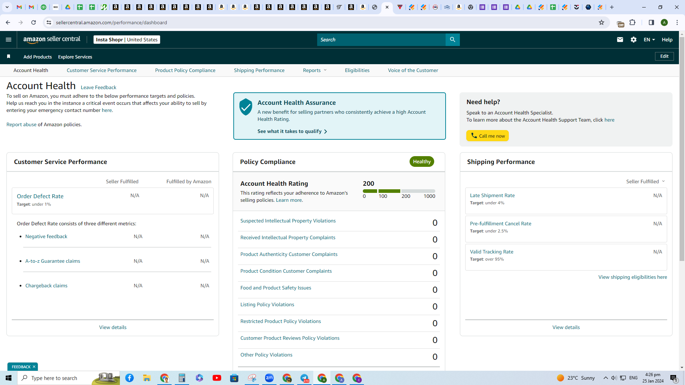
Task: Open Valid Tracking Rate link
Action: pos(491,252)
